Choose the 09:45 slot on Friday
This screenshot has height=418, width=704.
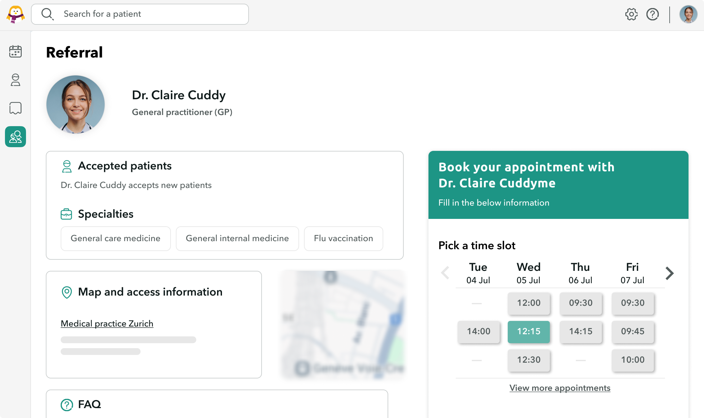(x=632, y=331)
